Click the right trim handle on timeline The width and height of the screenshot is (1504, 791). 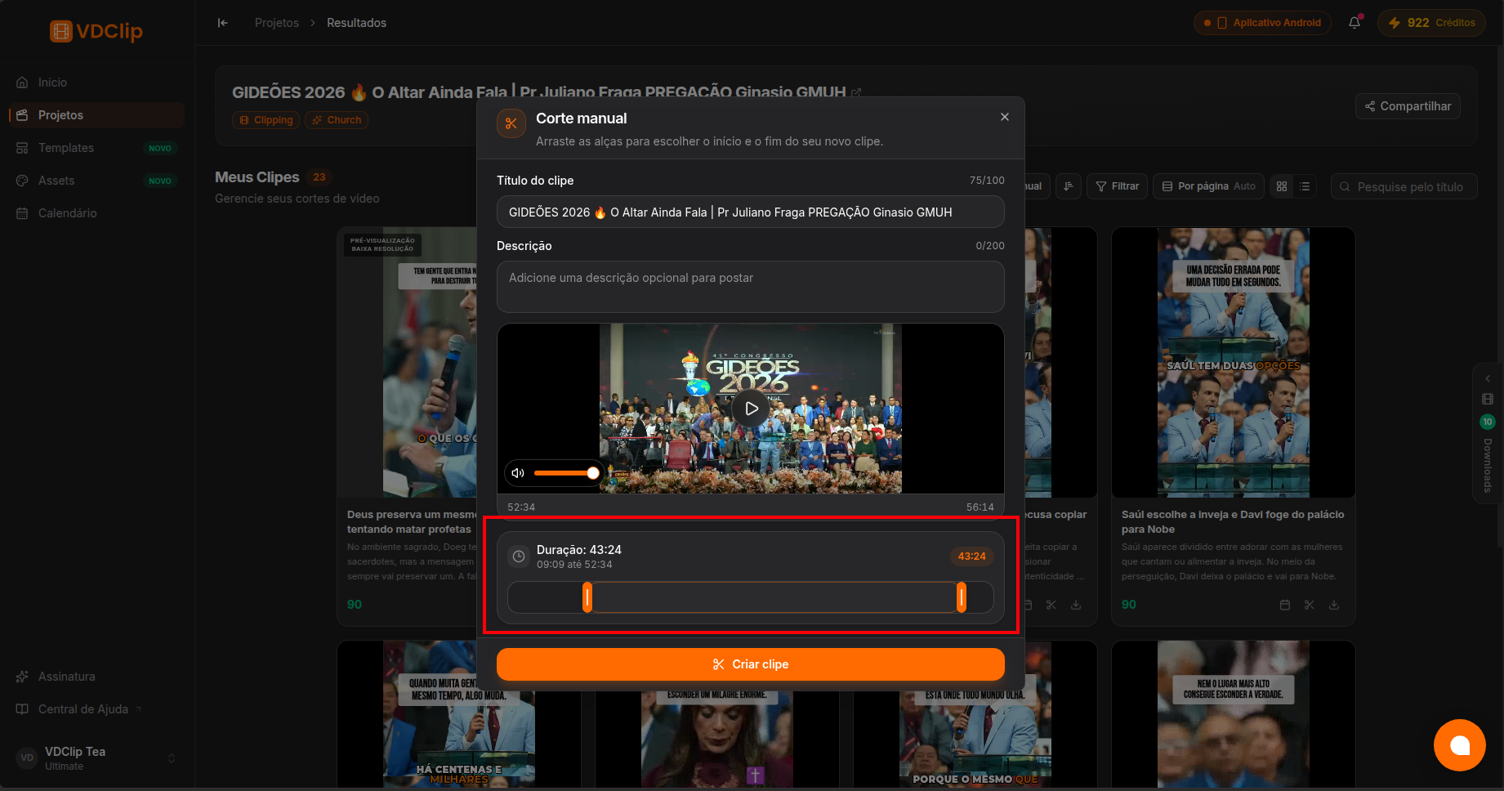[962, 597]
